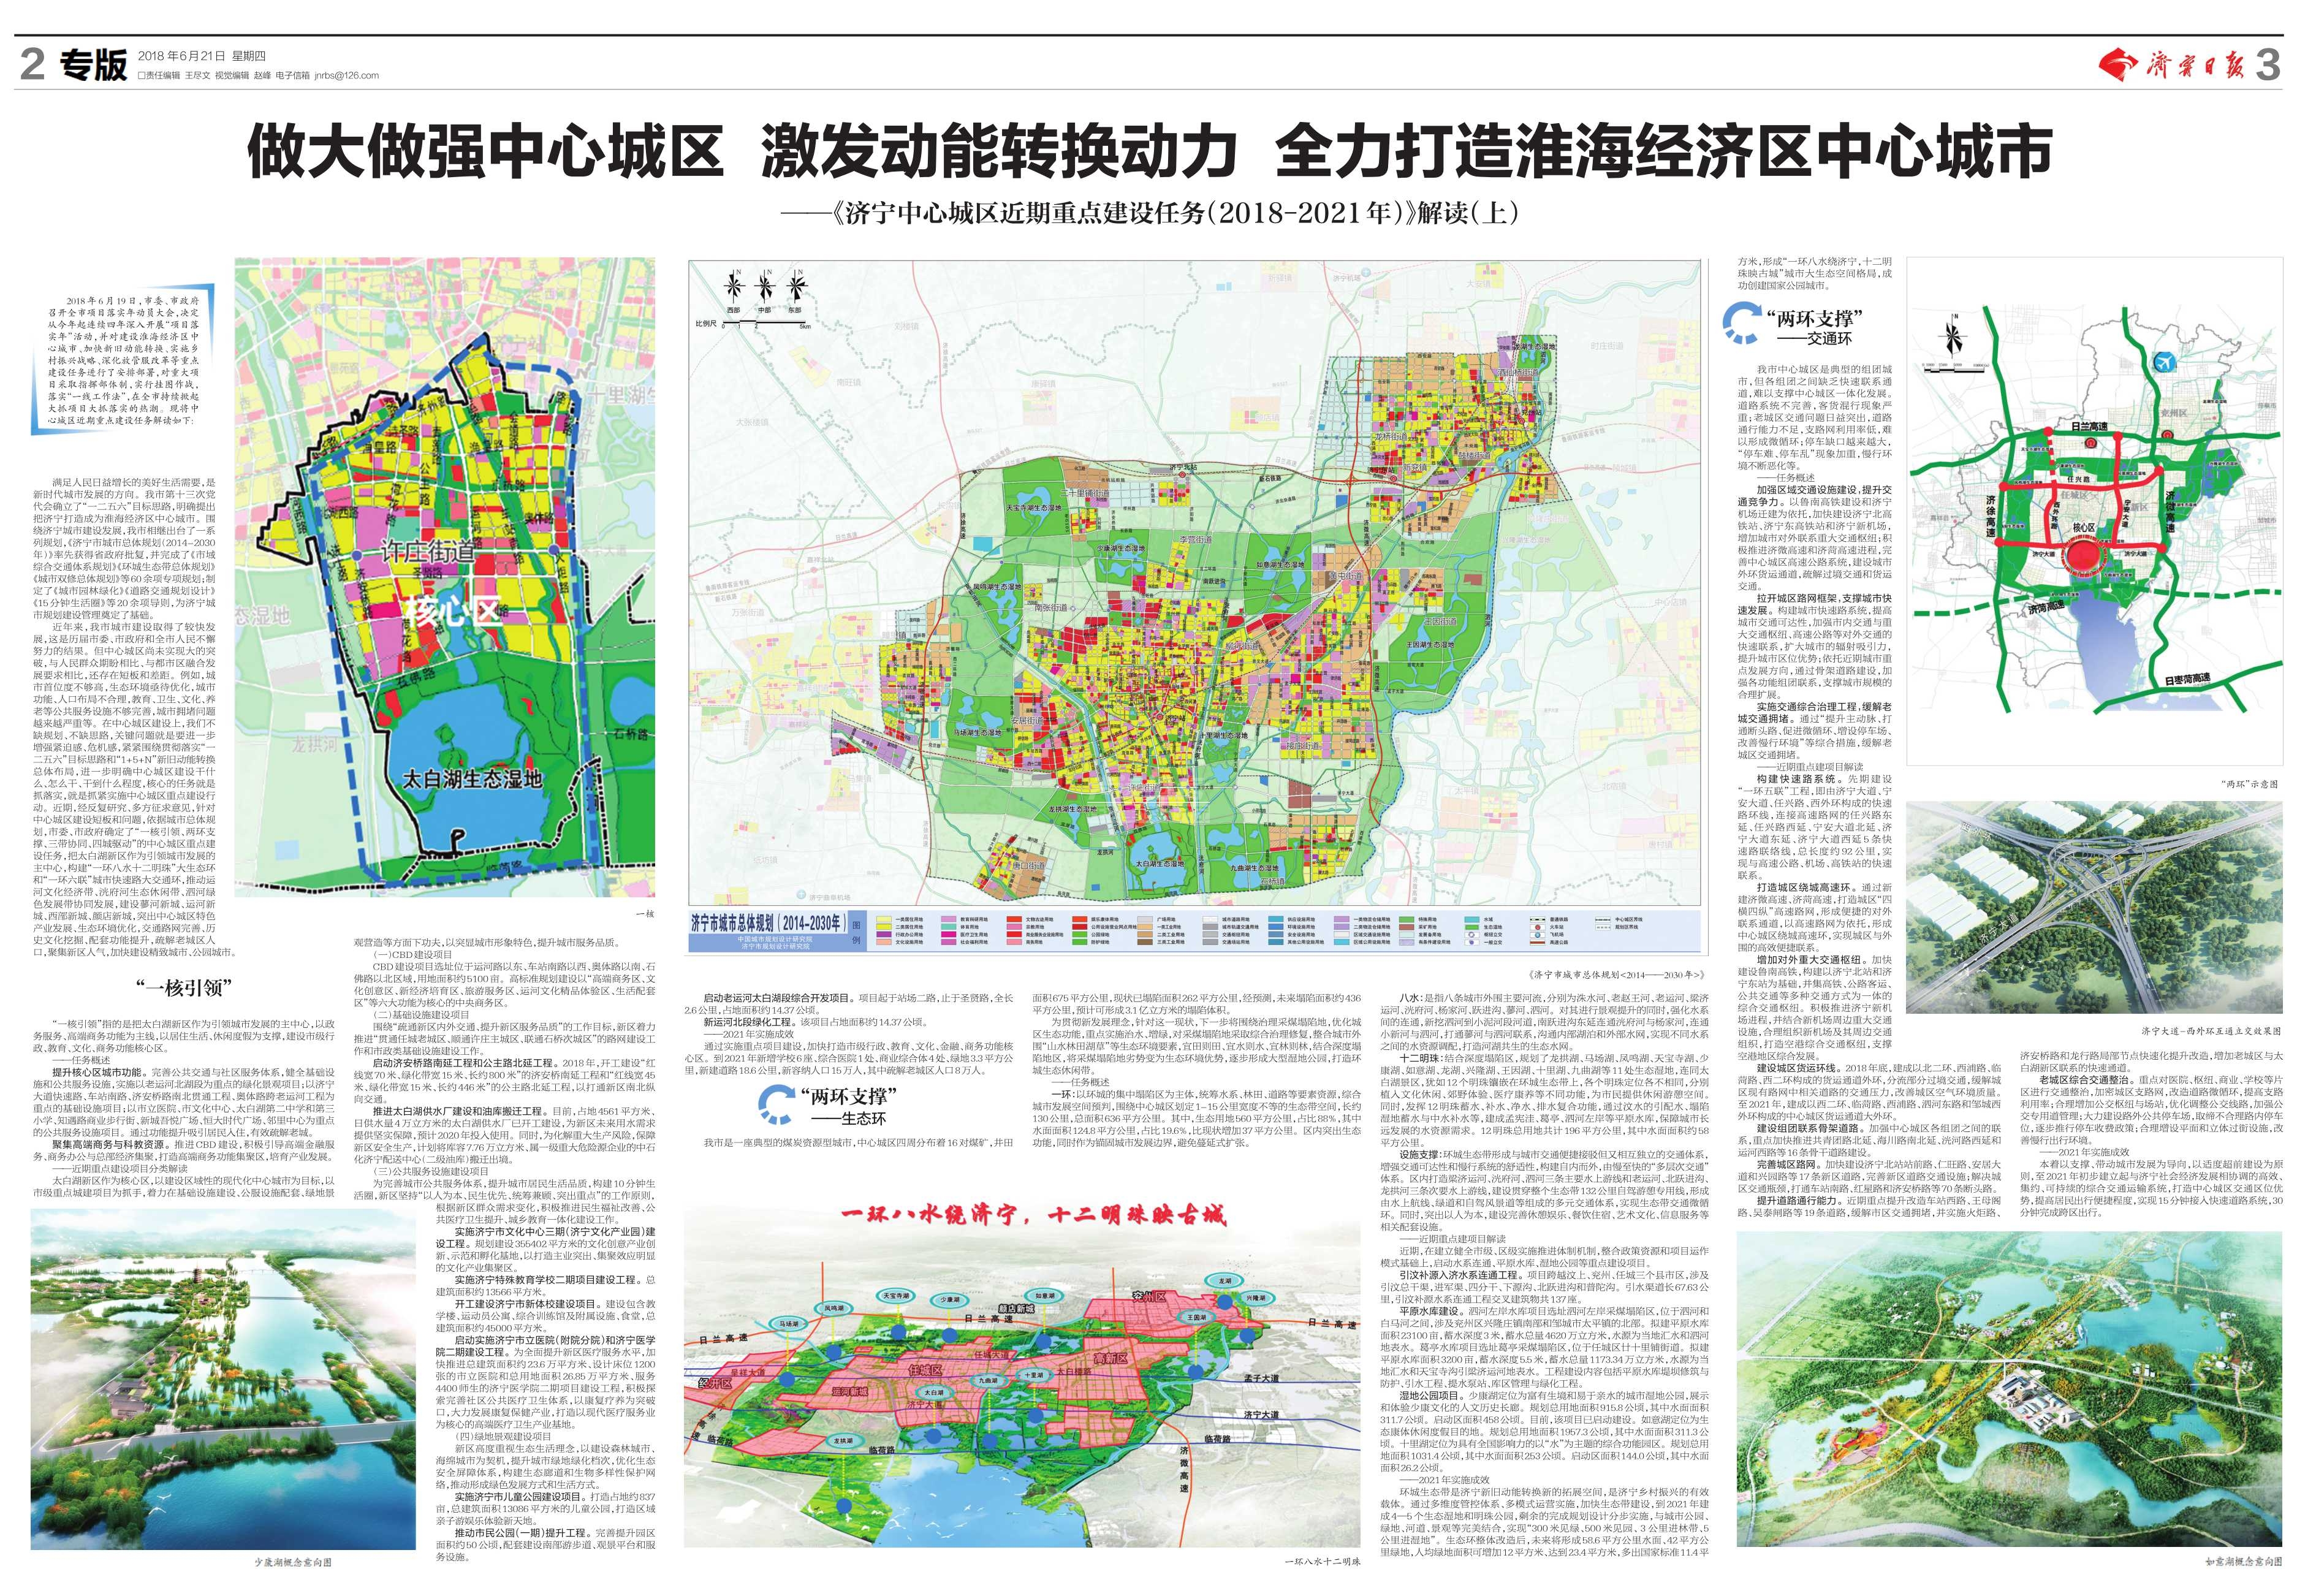The height and width of the screenshot is (1596, 2297).
Task: Click the 东部 compass rose icon
Action: tap(796, 287)
